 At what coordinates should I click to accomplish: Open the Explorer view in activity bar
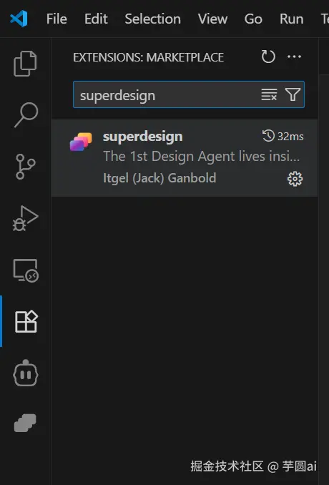25,64
